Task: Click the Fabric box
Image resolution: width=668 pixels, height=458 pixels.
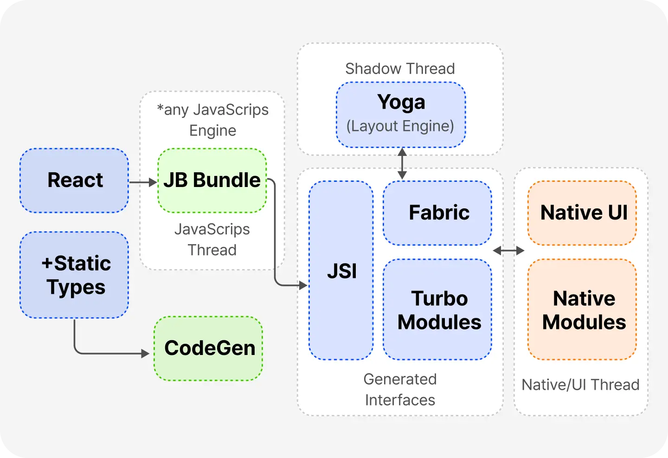Action: point(437,213)
